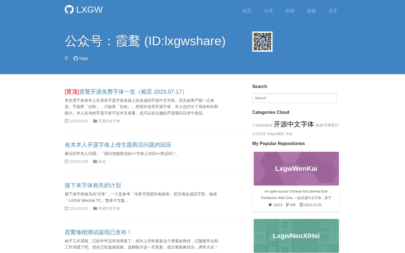405x253 pixels.
Task: Click 开源中文字体 category under the 2021/01/15 post
Action: tap(109, 121)
